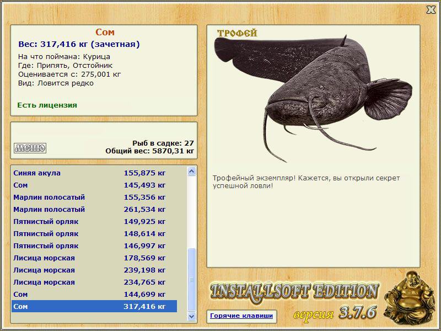Open the Горячие клавиши link
Screen dimensions: 441x331
click(x=241, y=316)
